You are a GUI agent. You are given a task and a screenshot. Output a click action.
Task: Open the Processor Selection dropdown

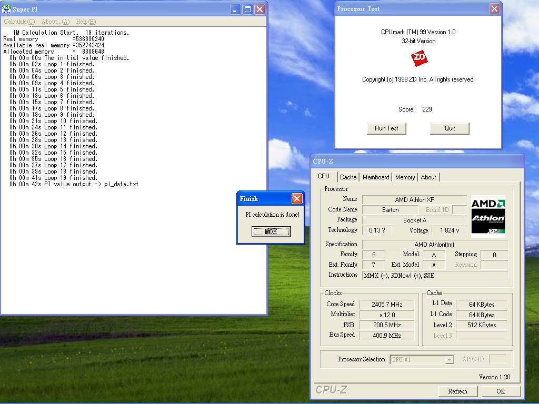tap(449, 360)
